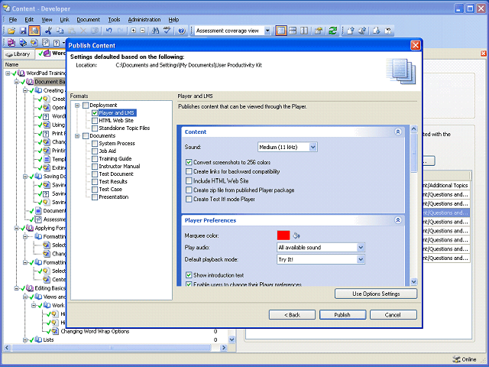Enable Create Test It! mode Player
Screen dimensions: 489x367
189,199
